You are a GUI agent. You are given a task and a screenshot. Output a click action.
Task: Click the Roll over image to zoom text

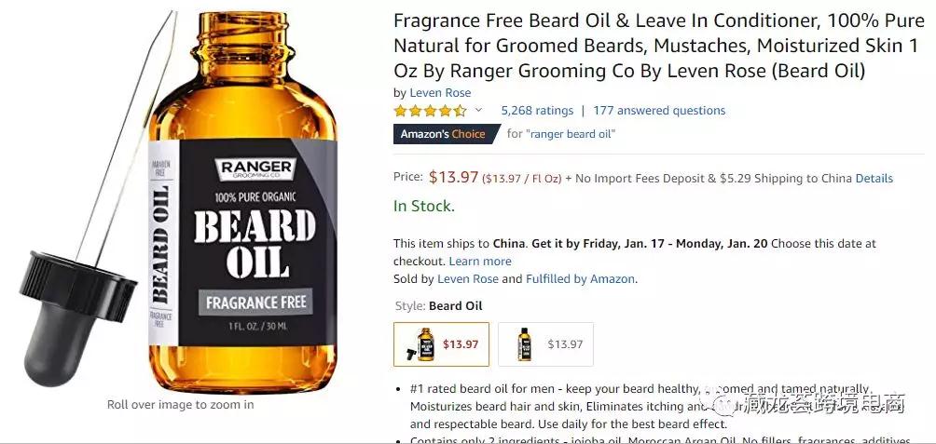(180, 405)
